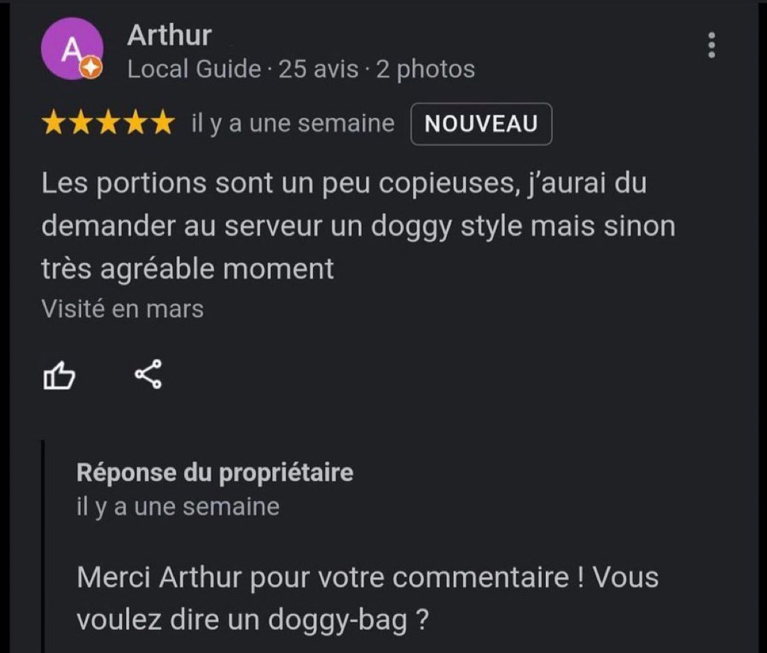The width and height of the screenshot is (767, 653).
Task: Click the vertical bar beside owner response
Action: tap(43, 546)
